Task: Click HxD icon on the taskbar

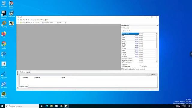Action: coord(66,106)
